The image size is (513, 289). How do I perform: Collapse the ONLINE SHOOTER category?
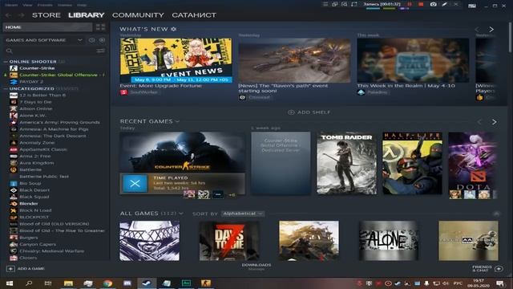tap(6, 62)
